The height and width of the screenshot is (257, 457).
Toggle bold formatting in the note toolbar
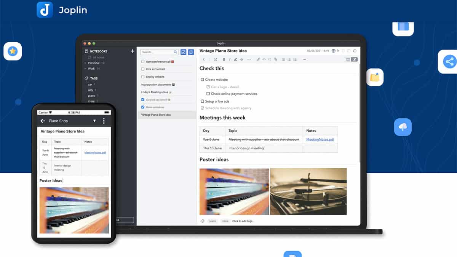224,59
